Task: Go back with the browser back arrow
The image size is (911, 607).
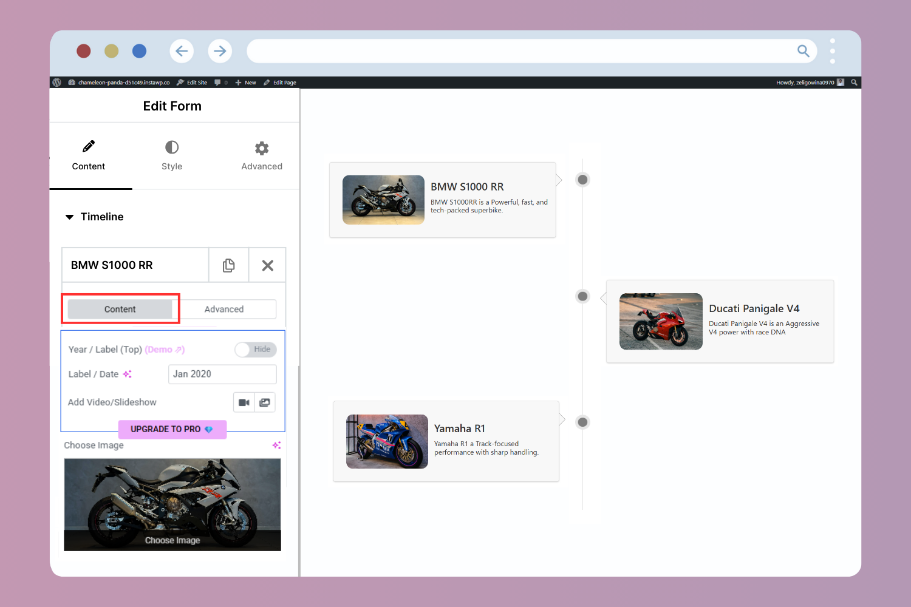Action: 182,51
